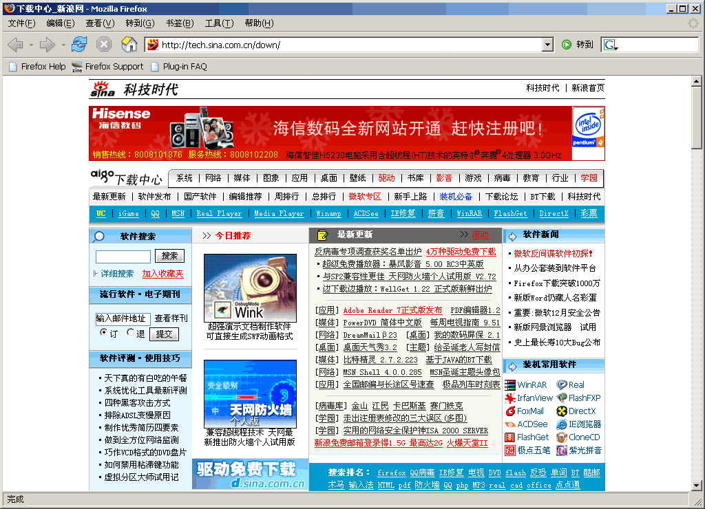The width and height of the screenshot is (705, 509).
Task: Click the Google search engine icon
Action: [x=611, y=45]
